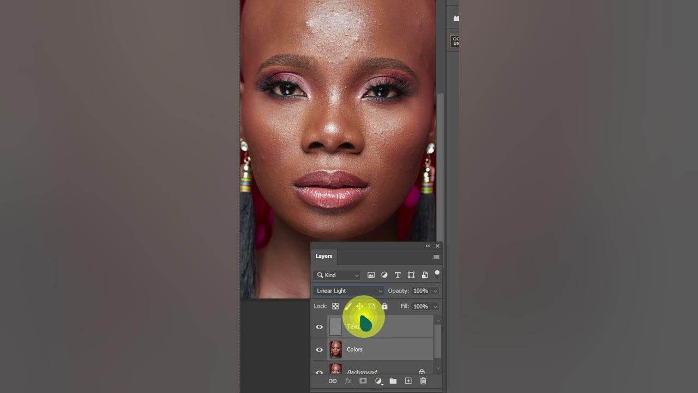Expand the Opacity slider arrow
The image size is (698, 393).
click(435, 291)
